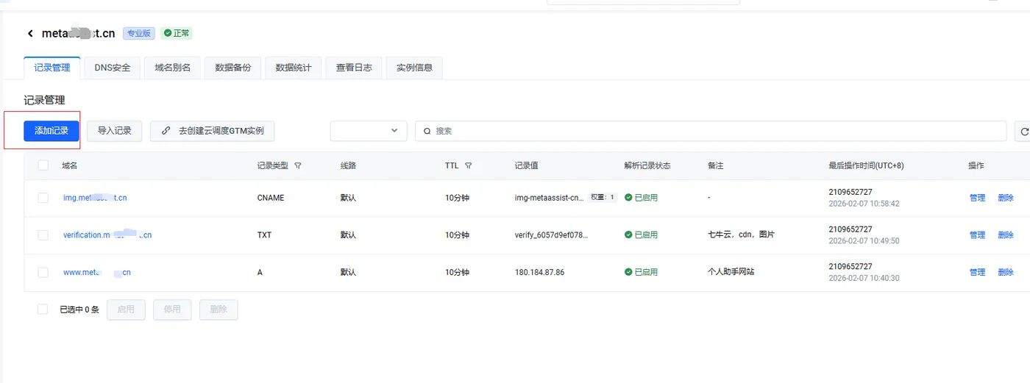The image size is (1030, 383).
Task: Open the www subdomain record link
Action: pos(97,272)
